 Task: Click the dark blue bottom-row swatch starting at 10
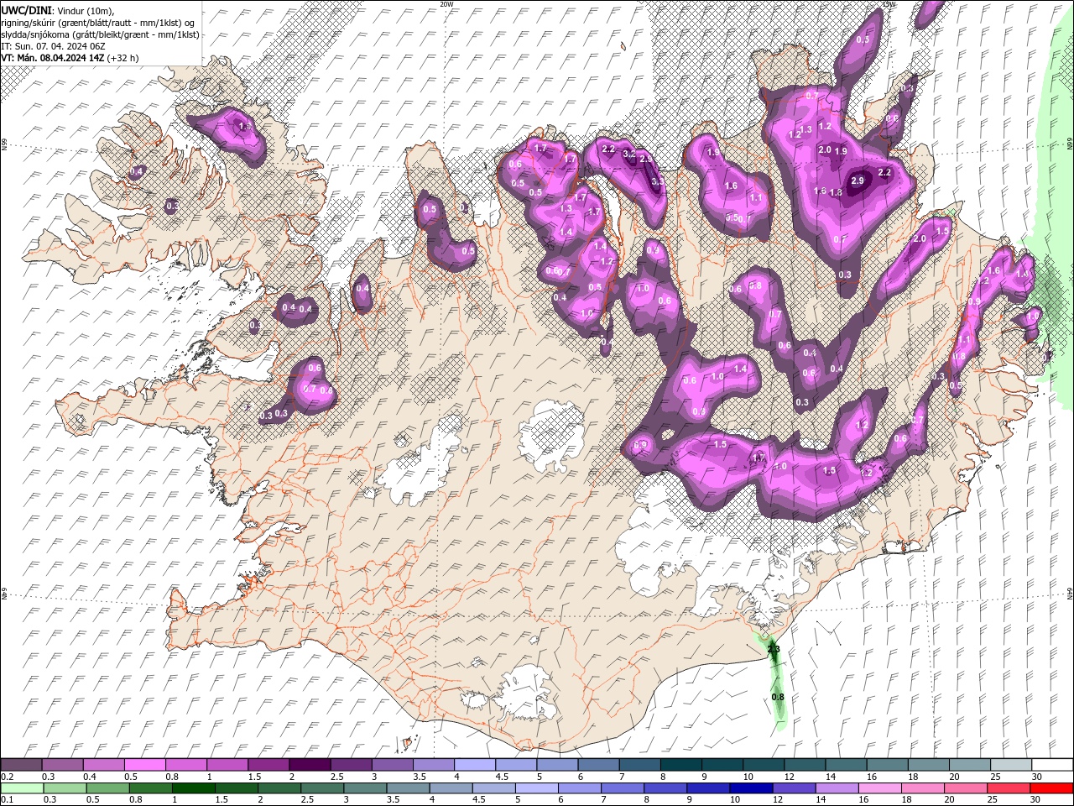tap(751, 788)
